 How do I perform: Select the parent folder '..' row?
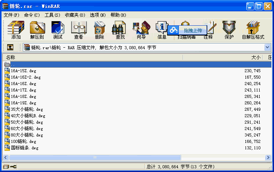(137, 65)
